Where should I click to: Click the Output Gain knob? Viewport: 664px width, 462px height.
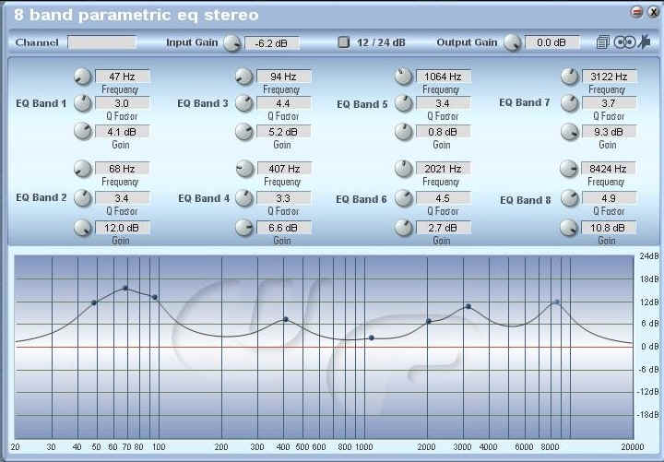[512, 42]
